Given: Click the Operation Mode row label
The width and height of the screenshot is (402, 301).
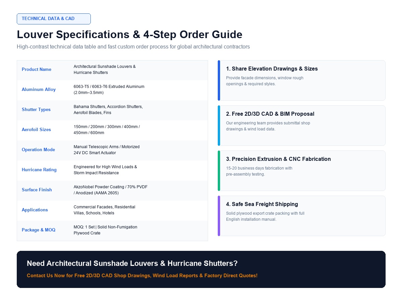Looking at the screenshot, I should [x=39, y=150].
